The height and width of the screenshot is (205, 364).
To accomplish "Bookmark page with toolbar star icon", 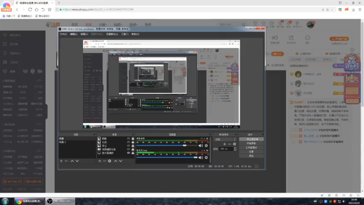I will 50,10.
